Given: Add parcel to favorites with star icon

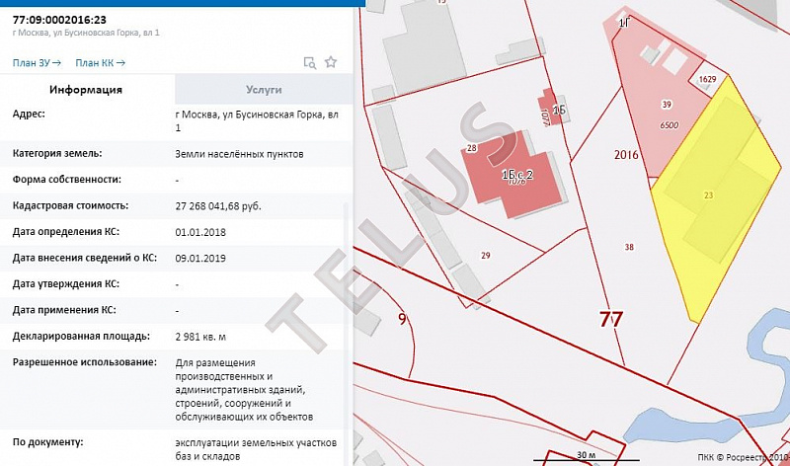Looking at the screenshot, I should [331, 62].
